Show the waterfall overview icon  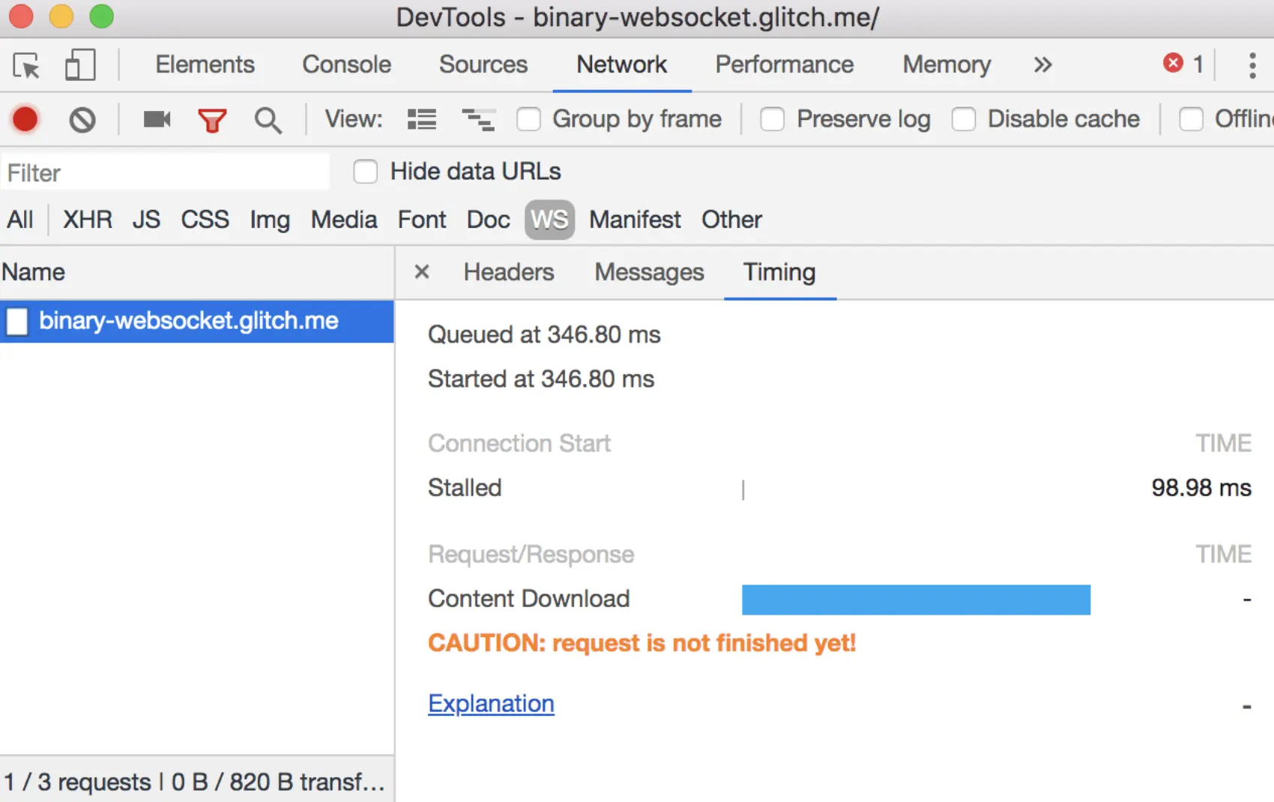coord(478,119)
